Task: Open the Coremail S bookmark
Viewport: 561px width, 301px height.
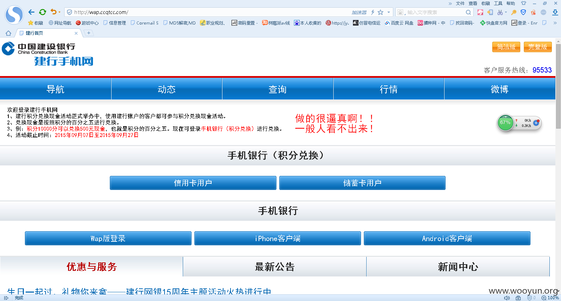Action: (145, 23)
